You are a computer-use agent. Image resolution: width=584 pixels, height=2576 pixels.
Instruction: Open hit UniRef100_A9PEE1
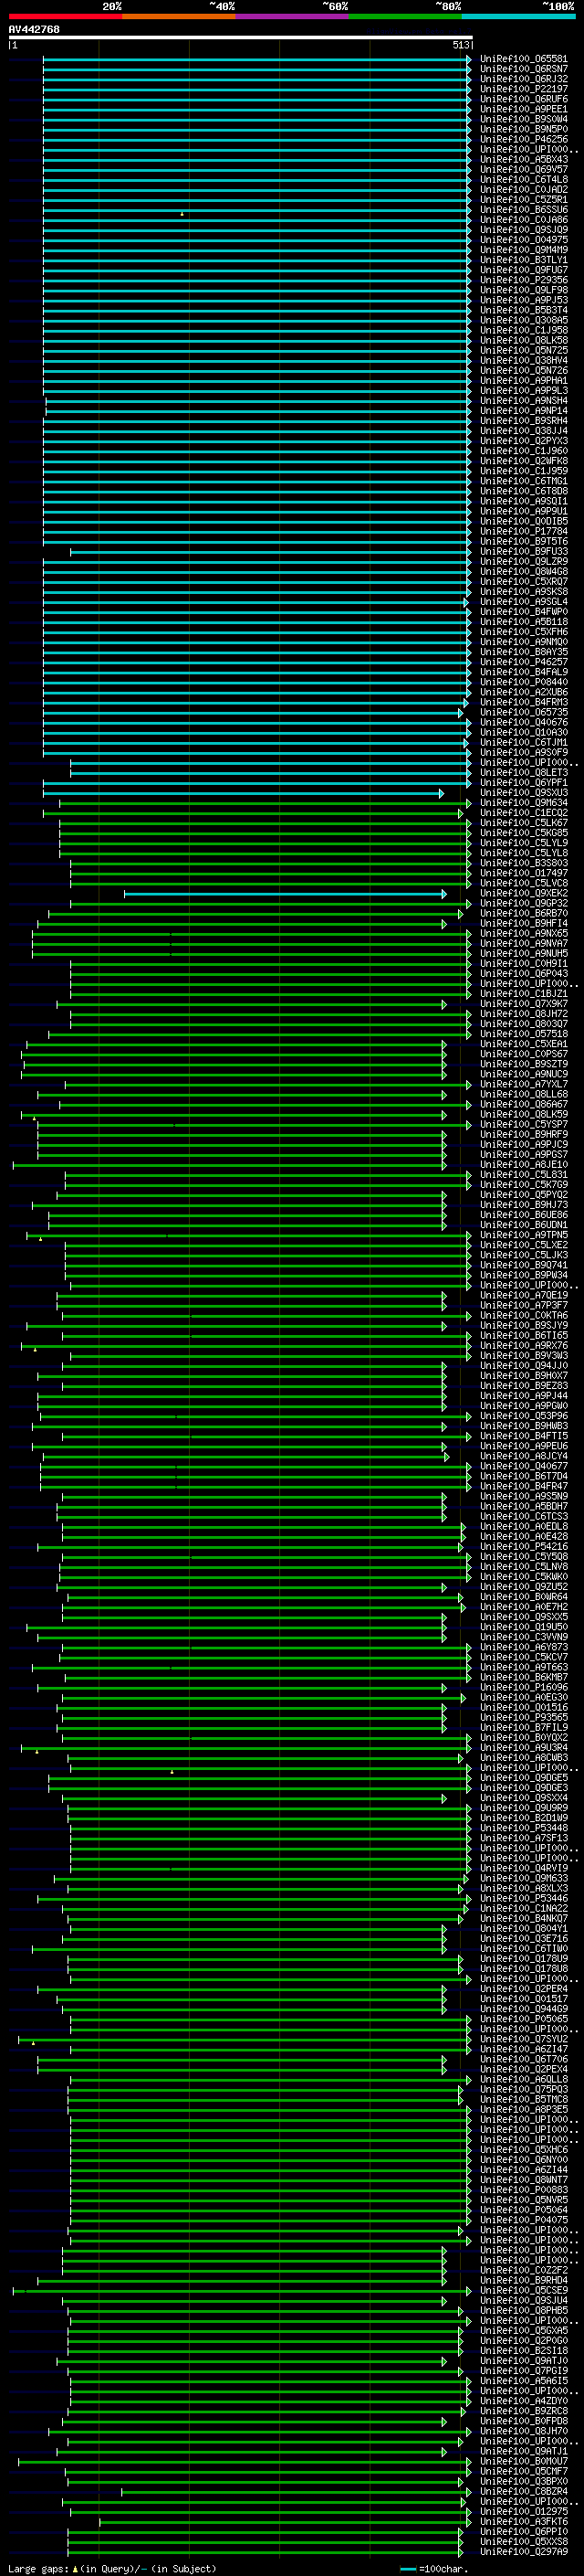tap(524, 109)
